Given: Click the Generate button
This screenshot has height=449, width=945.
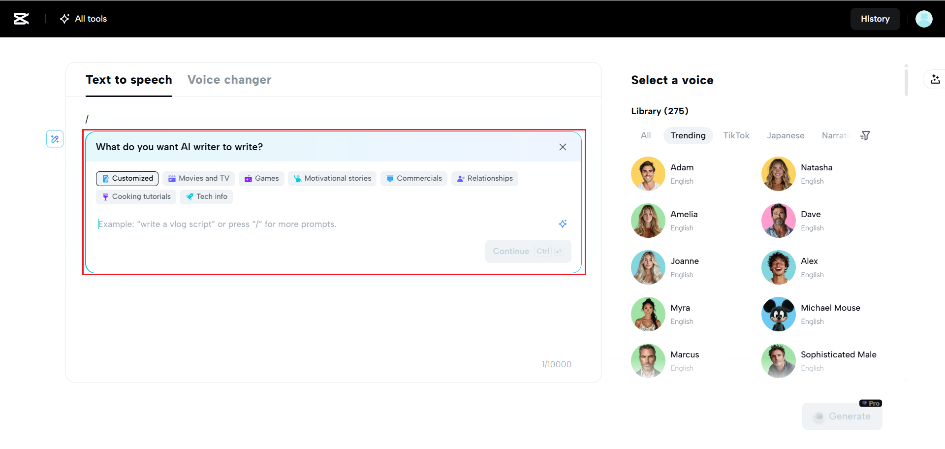Looking at the screenshot, I should pyautogui.click(x=842, y=416).
